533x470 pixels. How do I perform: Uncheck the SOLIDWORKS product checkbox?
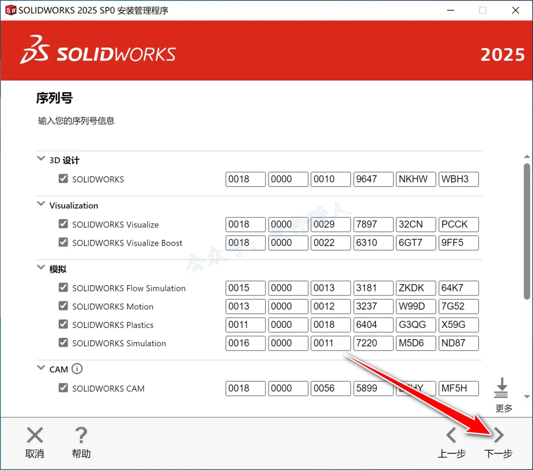click(x=63, y=179)
